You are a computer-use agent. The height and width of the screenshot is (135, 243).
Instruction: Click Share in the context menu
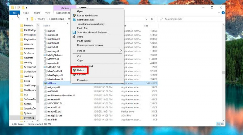(80, 37)
